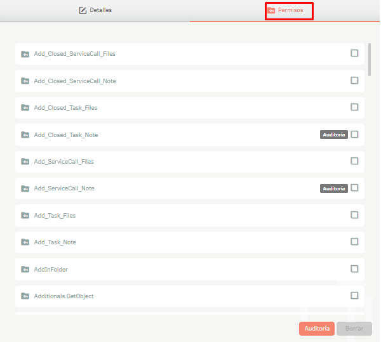Click the Auditoría badge on Add_Closed_Task_Note
Screen dimensions: 381x342
point(334,135)
